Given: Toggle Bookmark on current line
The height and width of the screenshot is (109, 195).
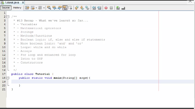Looking at the screenshot, I should [x=88, y=8].
